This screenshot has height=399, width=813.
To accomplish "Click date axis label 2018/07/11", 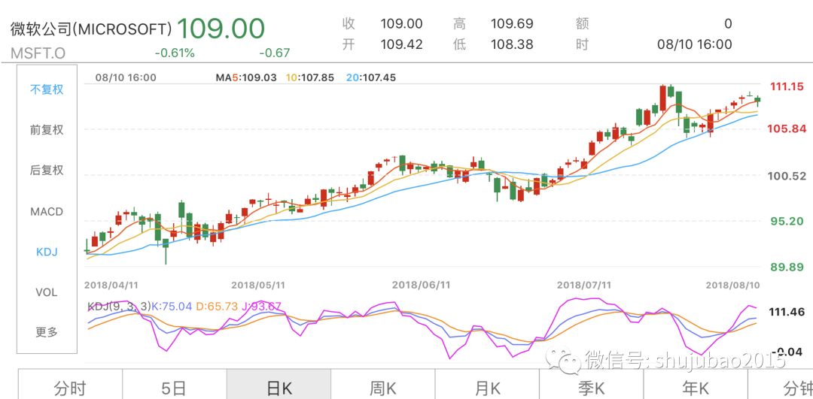I will click(584, 285).
